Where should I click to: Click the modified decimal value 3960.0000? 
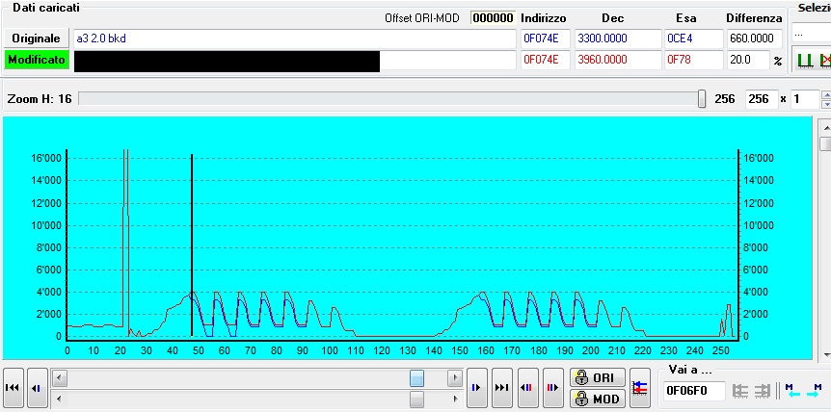click(x=617, y=60)
